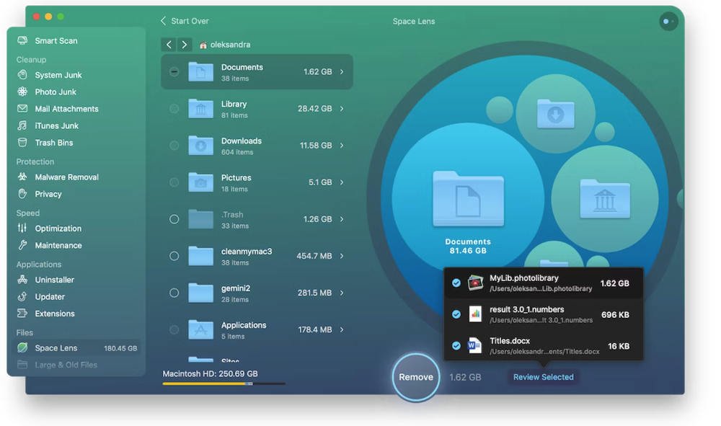
Task: Click the round Remove button
Action: tap(416, 377)
